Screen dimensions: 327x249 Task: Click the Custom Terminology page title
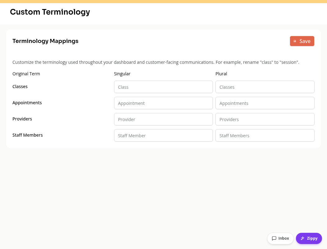[x=50, y=12]
